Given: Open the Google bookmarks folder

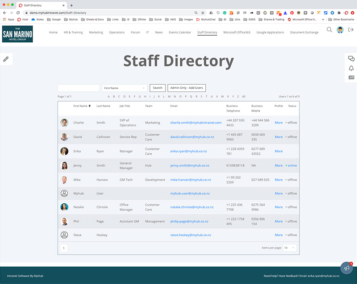Looking at the screenshot, I should click(54, 19).
